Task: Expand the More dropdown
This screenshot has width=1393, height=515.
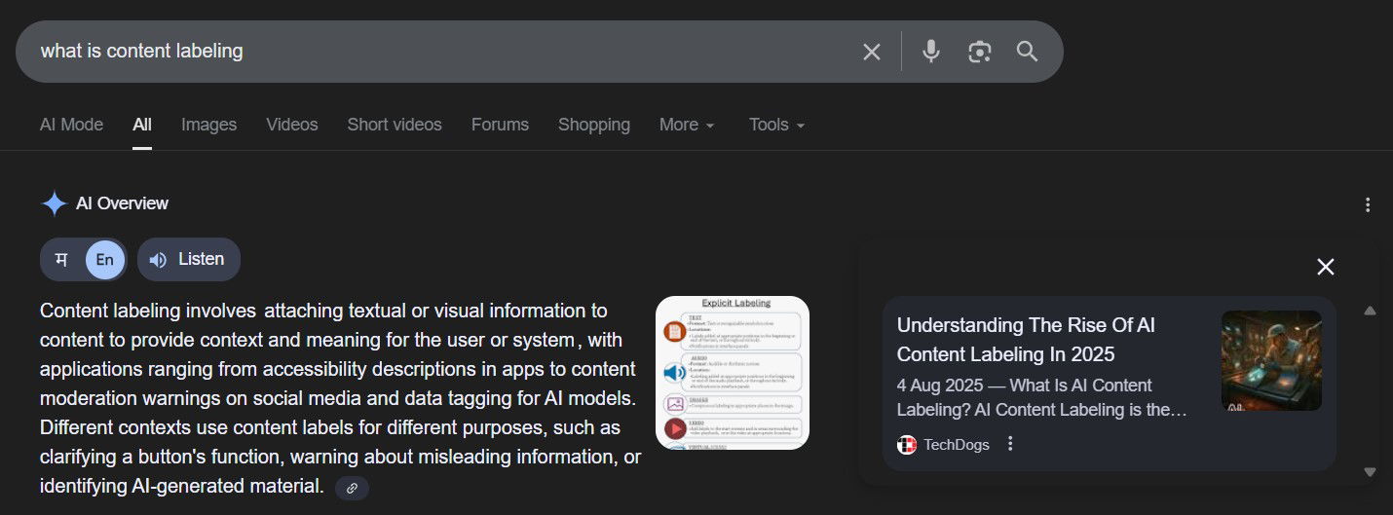Action: pyautogui.click(x=687, y=125)
